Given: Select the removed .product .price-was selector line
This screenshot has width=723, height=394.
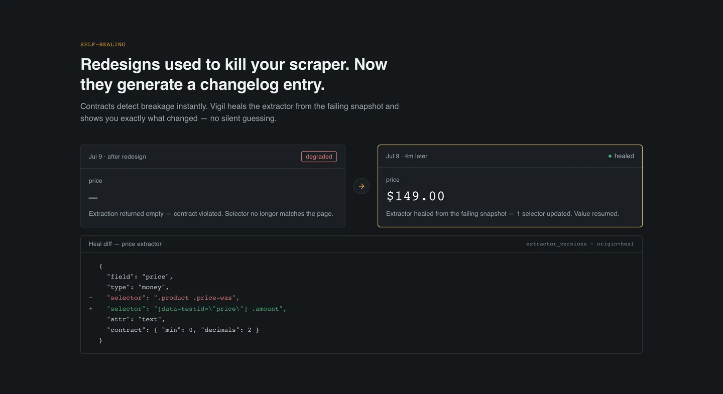Looking at the screenshot, I should point(173,298).
